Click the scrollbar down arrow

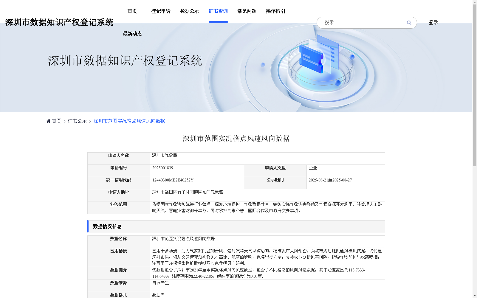[475, 295]
